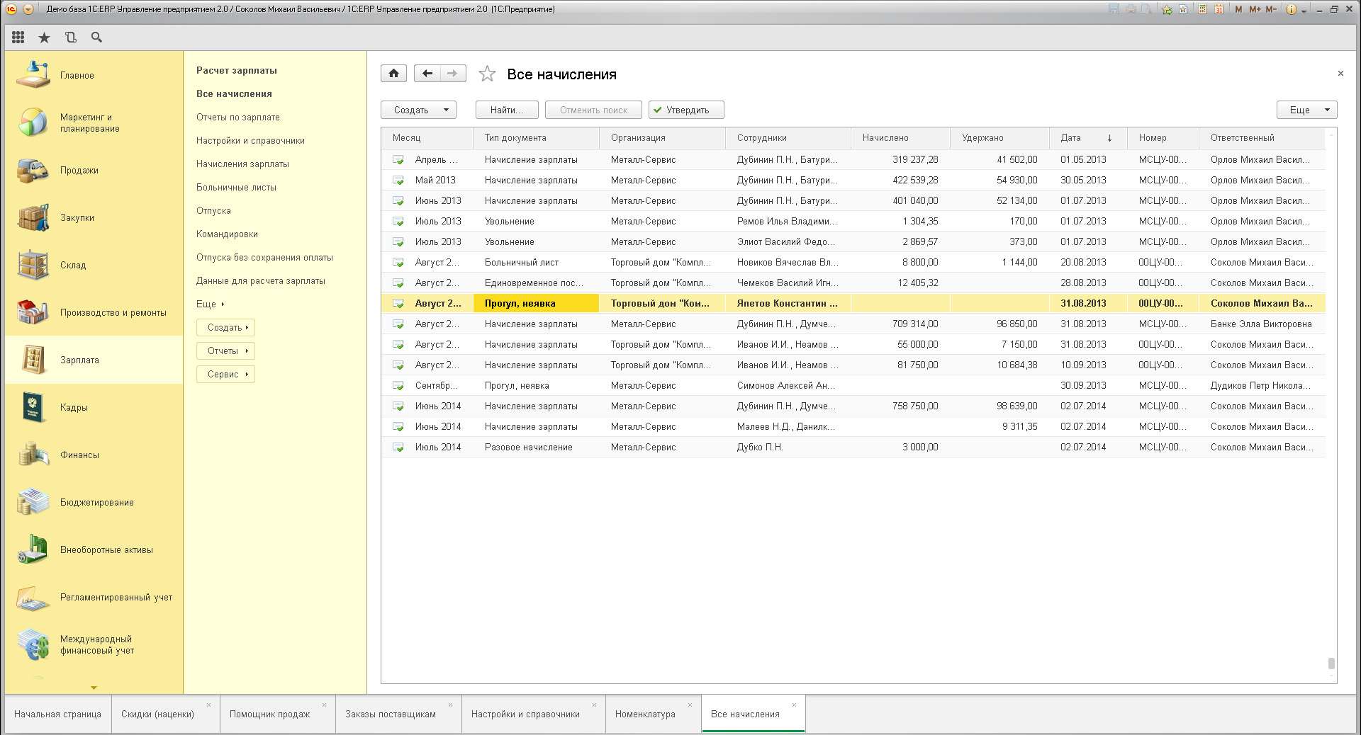The width and height of the screenshot is (1361, 735).
Task: Open Международный финансовый учет section
Action: point(94,644)
